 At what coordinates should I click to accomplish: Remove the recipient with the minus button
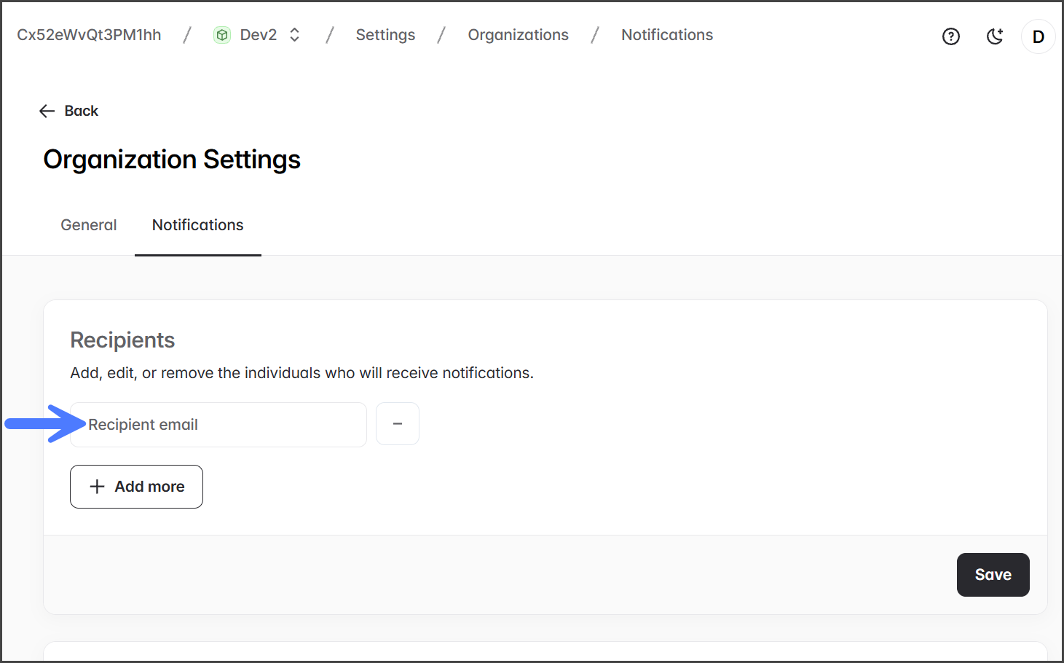(x=398, y=424)
